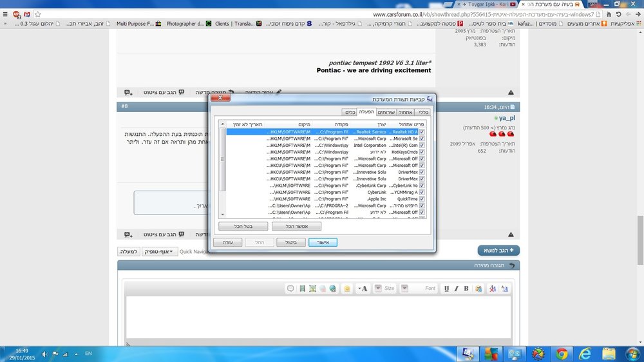This screenshot has width=644, height=362.
Task: Expand the אופי-טופיק dropdown
Action: tap(160, 251)
